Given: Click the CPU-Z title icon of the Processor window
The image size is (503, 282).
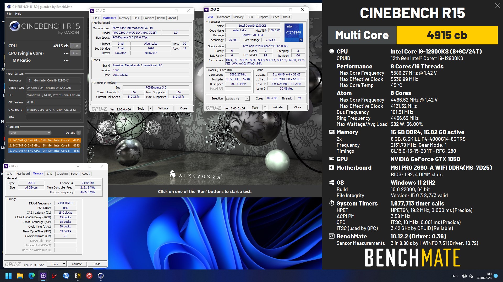Looking at the screenshot, I should point(206,10).
